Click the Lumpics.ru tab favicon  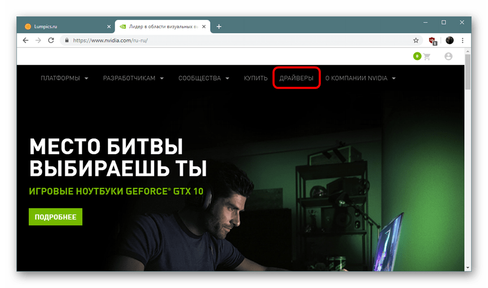28,26
